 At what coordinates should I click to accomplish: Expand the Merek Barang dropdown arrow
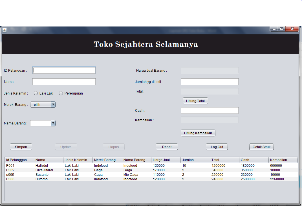[x=53, y=104]
